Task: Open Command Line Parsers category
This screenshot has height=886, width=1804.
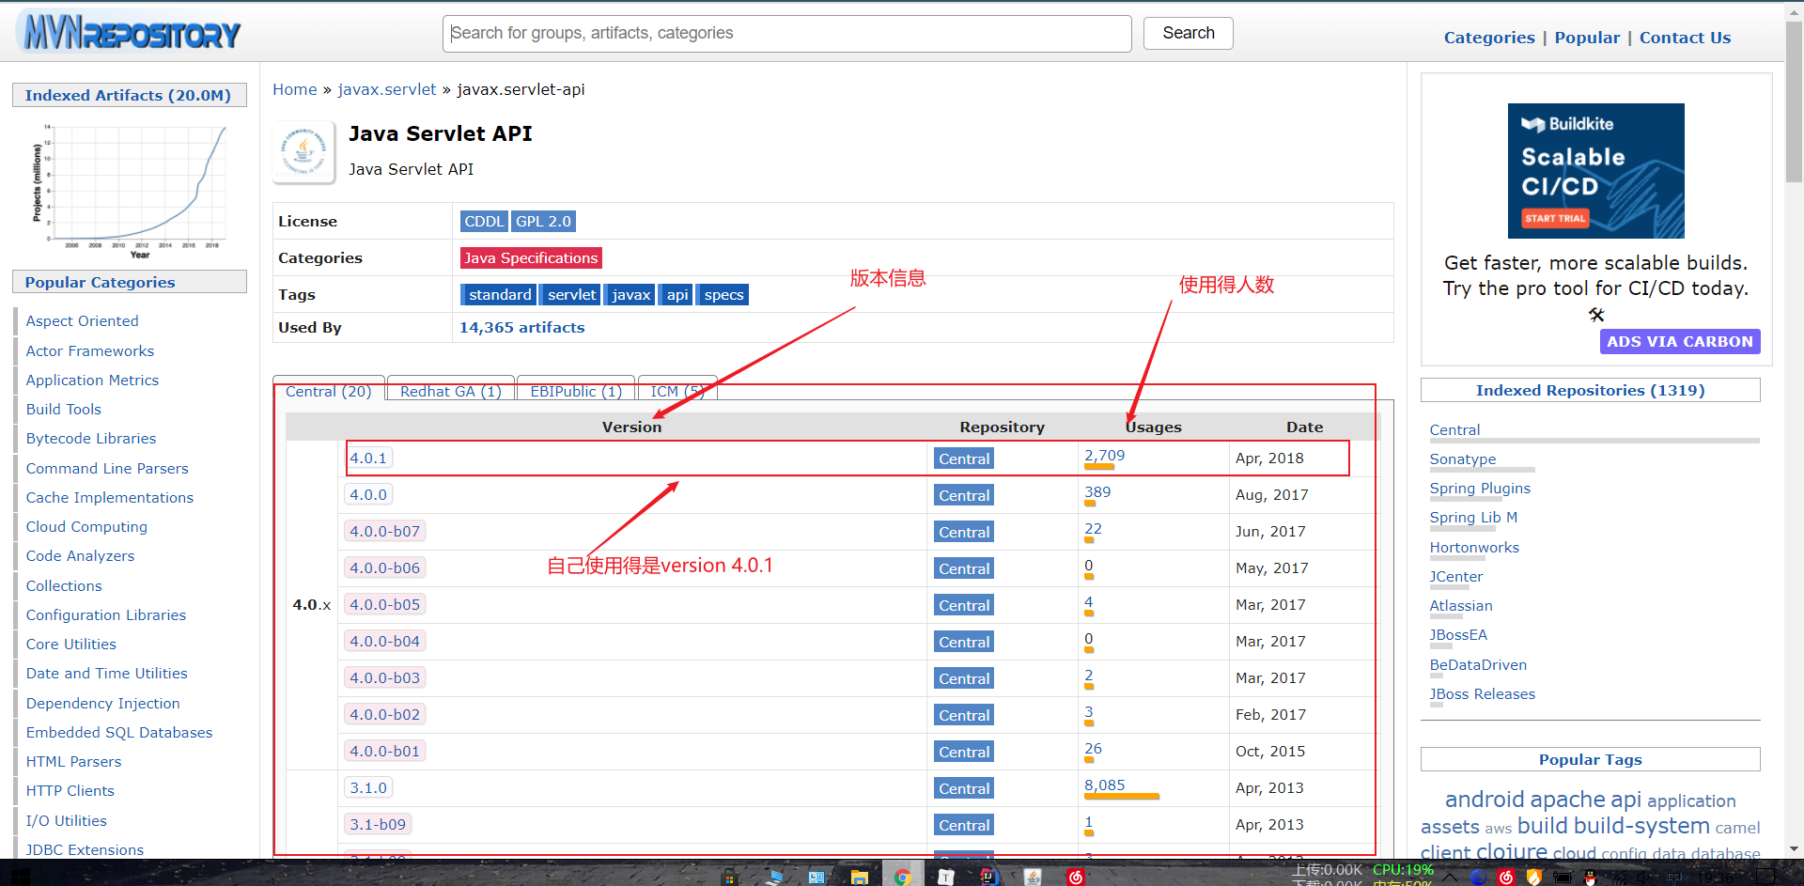Action: point(107,469)
